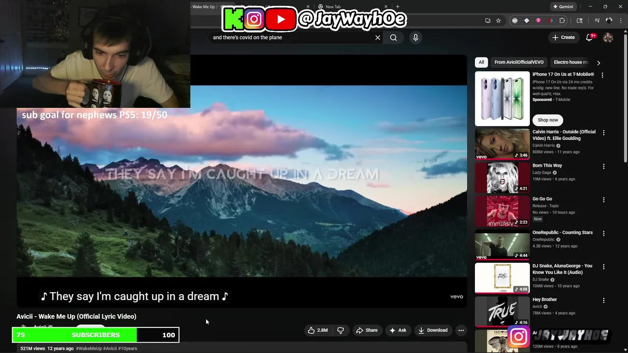Screen dimensions: 628x353
Task: Show more filter chips with the arrow
Action: [x=598, y=63]
